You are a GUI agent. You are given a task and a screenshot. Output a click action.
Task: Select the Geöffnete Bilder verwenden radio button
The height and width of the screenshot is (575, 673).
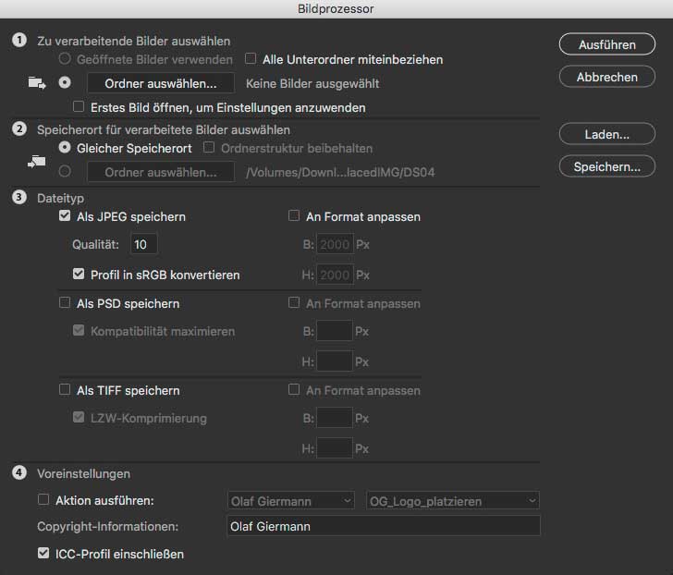coord(65,58)
